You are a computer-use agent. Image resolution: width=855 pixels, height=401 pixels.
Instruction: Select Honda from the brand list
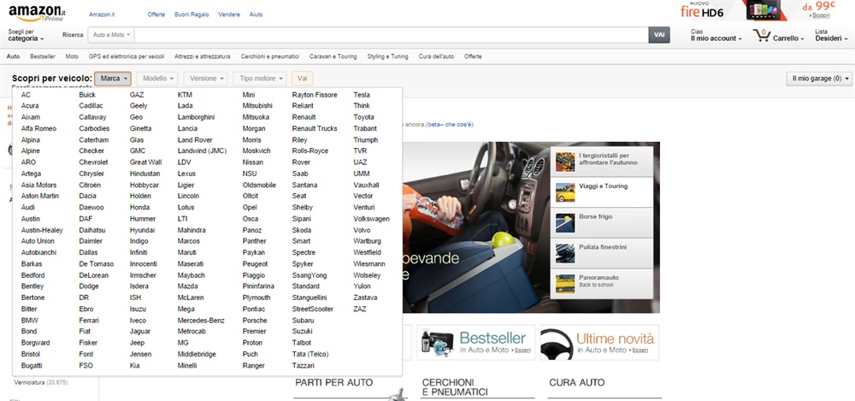click(139, 208)
